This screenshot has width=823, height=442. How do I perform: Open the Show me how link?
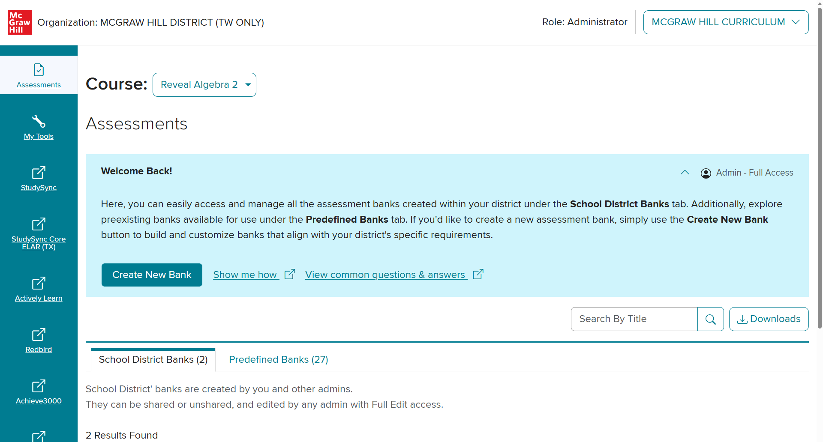point(245,275)
